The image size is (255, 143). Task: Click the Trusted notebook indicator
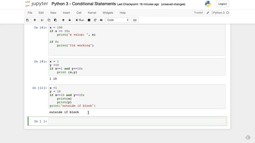point(198,13)
